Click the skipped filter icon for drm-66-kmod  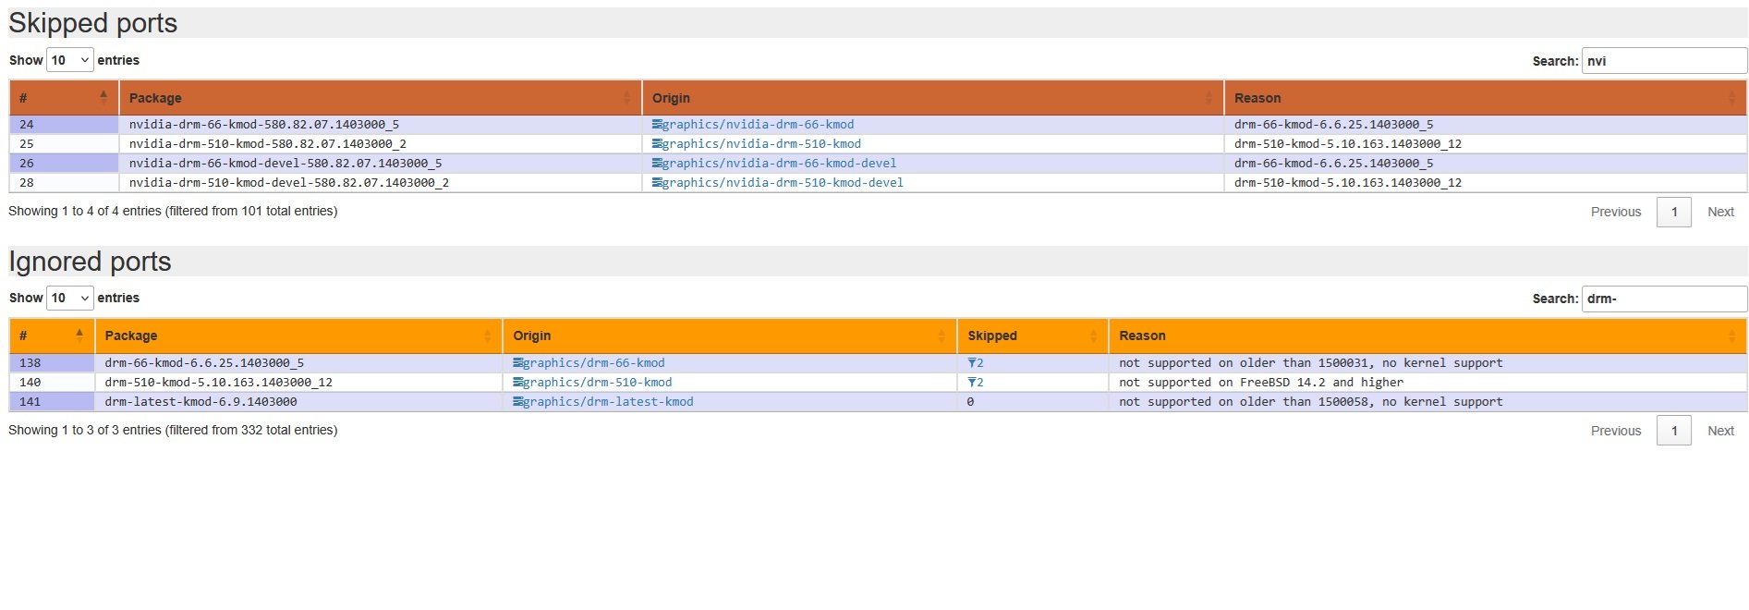tap(973, 363)
